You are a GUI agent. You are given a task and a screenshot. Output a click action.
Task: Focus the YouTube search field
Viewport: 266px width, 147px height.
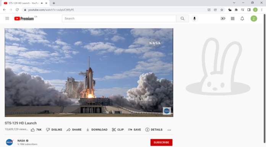tap(119, 18)
